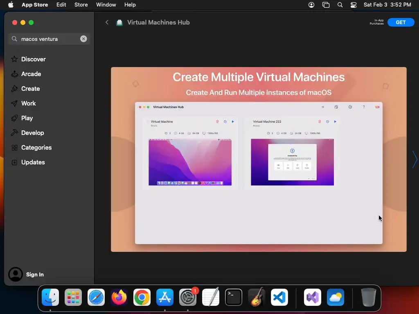
Task: Clear the macos ventura search text
Action: pos(83,39)
